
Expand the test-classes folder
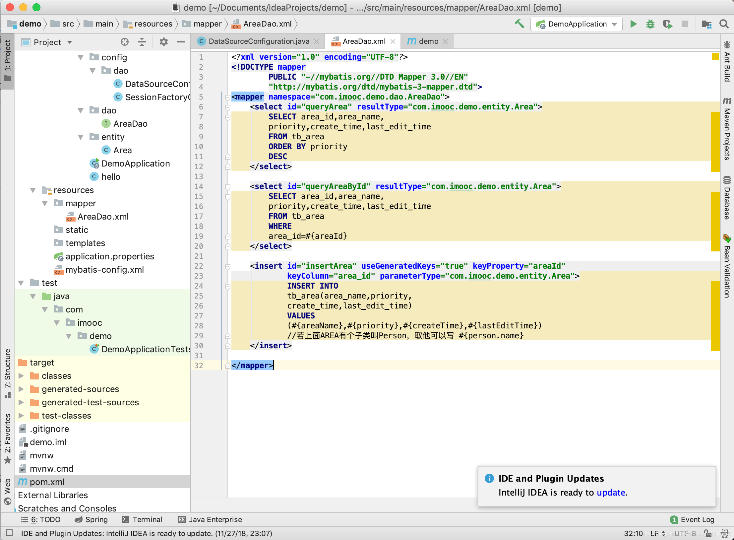click(21, 416)
